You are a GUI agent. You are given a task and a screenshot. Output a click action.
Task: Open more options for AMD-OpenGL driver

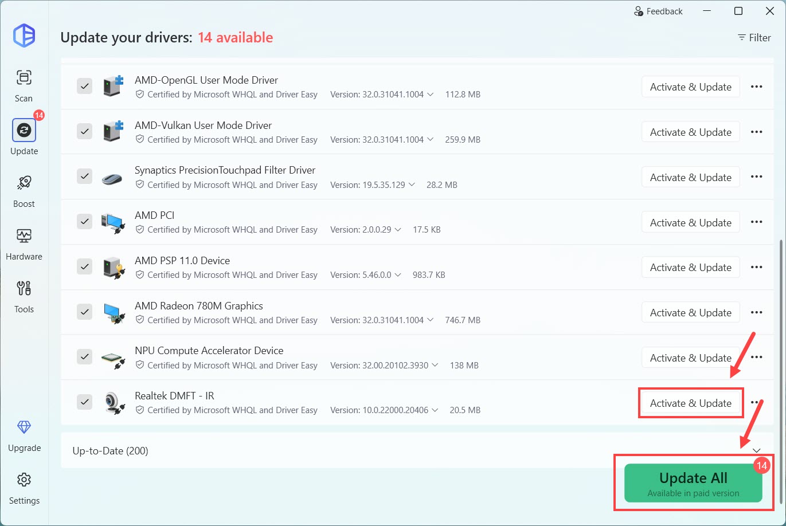coord(757,87)
